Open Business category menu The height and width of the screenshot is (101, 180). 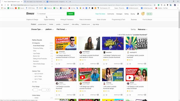(134, 20)
